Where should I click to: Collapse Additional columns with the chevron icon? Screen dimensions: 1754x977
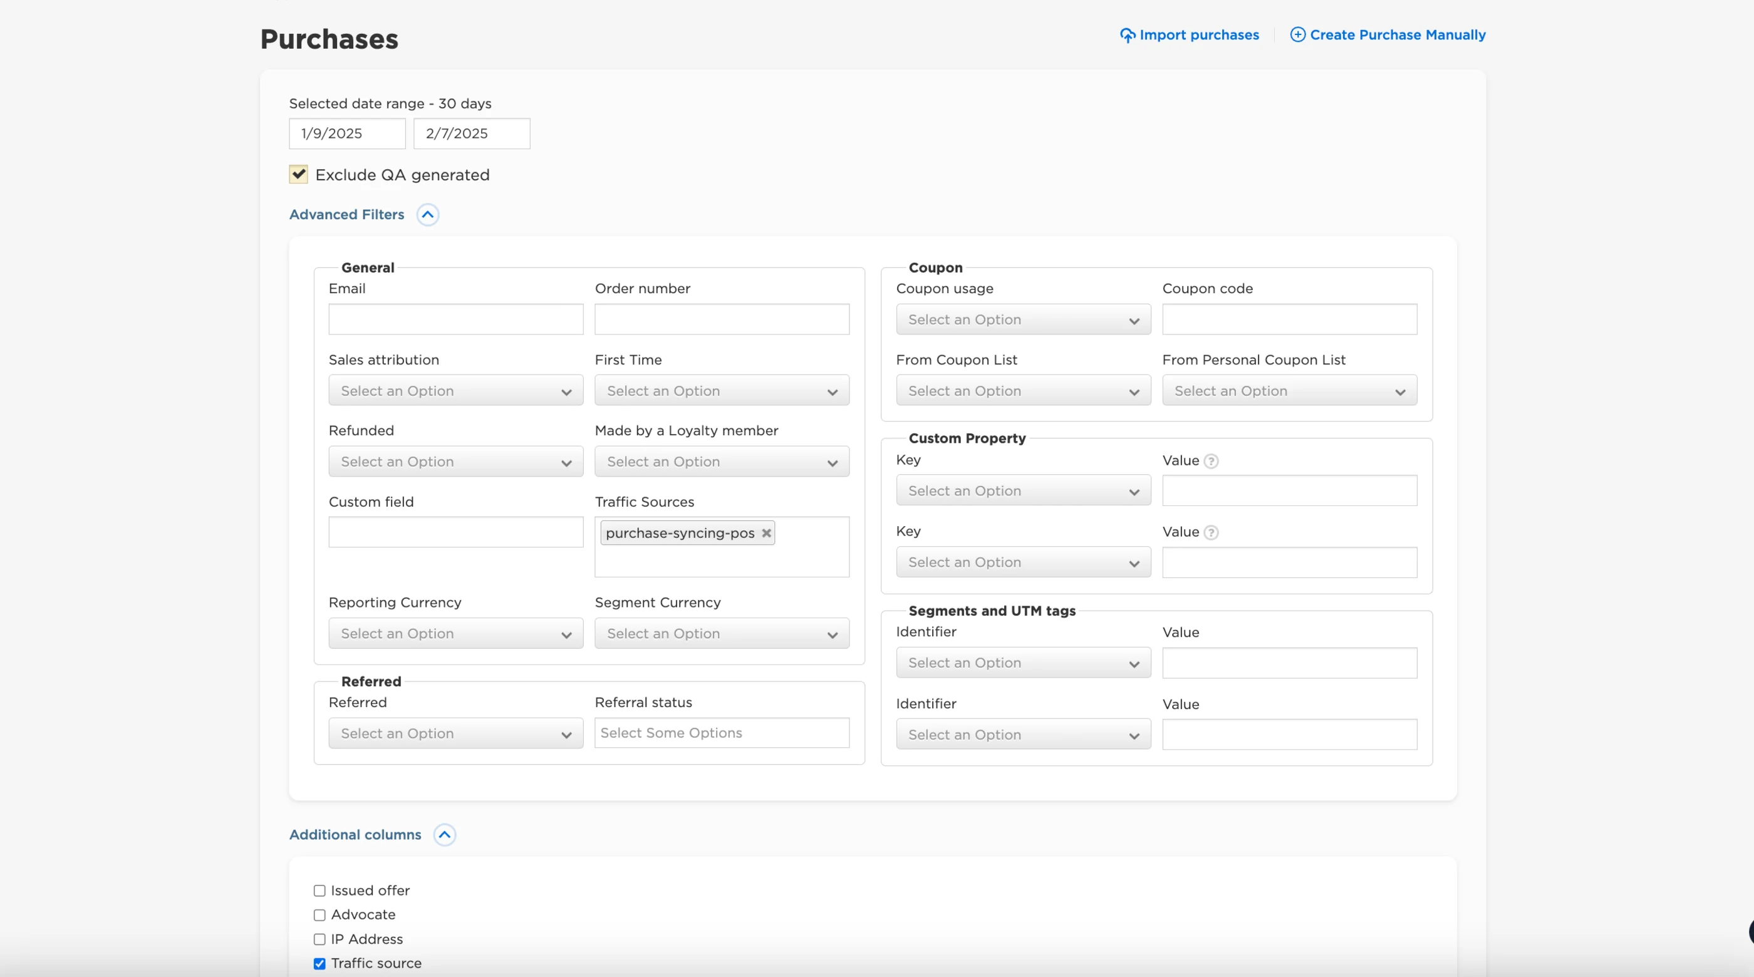click(x=445, y=835)
